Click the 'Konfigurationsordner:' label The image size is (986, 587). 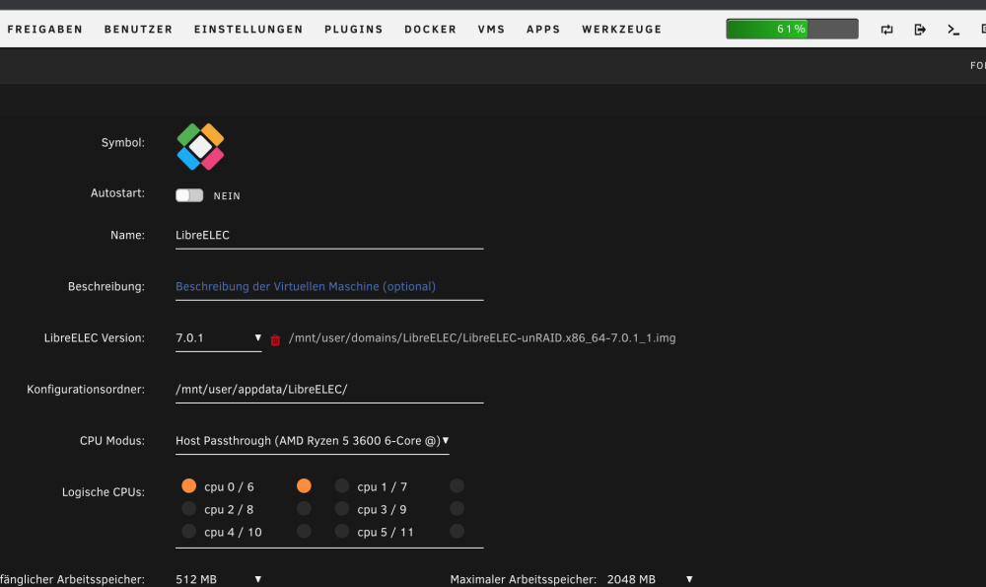pyautogui.click(x=86, y=390)
